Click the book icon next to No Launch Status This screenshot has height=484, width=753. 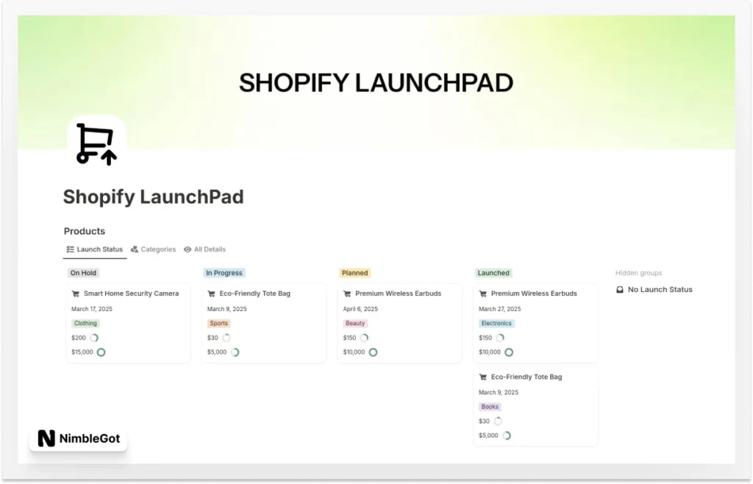620,289
